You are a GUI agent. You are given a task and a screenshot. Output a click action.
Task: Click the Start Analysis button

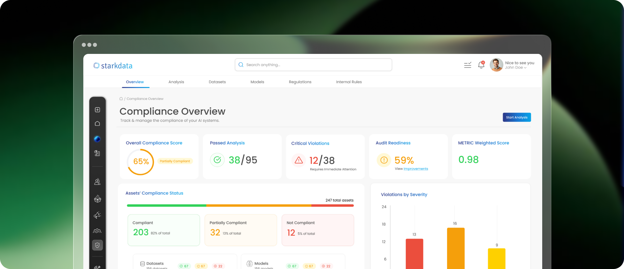click(517, 117)
